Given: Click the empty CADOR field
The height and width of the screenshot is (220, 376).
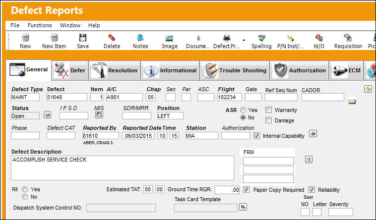Looking at the screenshot, I should pyautogui.click(x=323, y=97).
